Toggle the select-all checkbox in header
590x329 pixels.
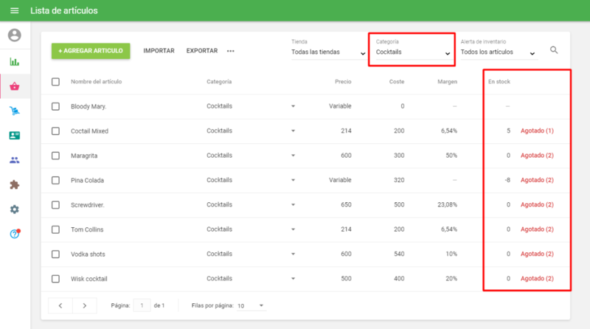[55, 81]
